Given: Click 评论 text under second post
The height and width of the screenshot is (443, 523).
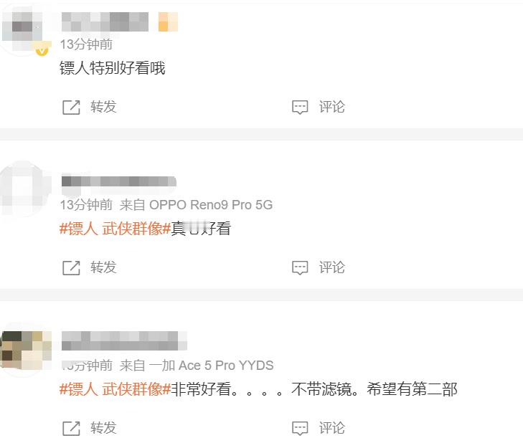Looking at the screenshot, I should [332, 267].
